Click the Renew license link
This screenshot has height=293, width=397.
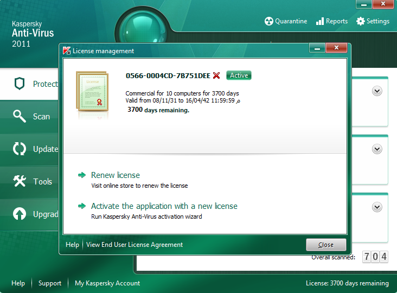pyautogui.click(x=116, y=175)
